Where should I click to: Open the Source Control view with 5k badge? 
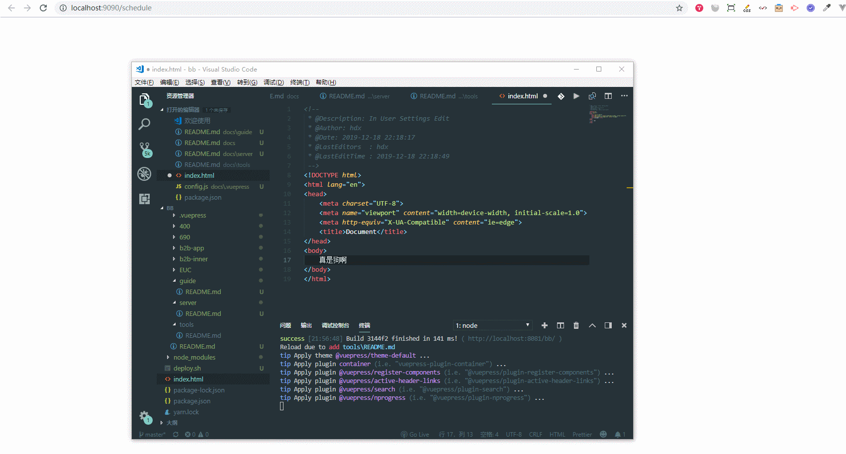tap(145, 150)
